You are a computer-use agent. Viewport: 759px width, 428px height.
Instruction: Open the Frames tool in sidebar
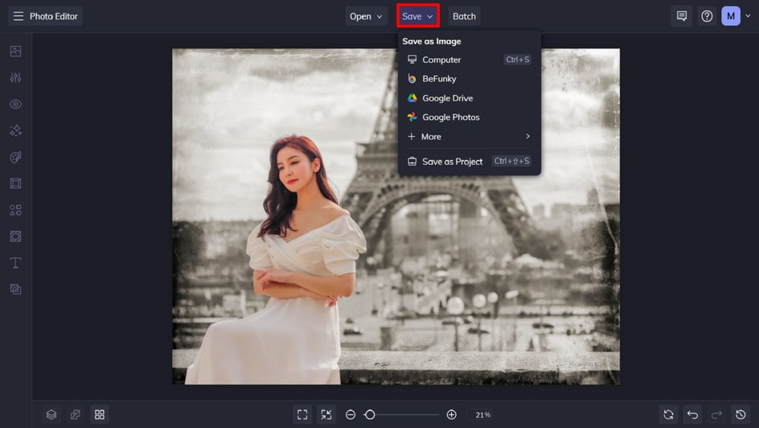pos(15,183)
